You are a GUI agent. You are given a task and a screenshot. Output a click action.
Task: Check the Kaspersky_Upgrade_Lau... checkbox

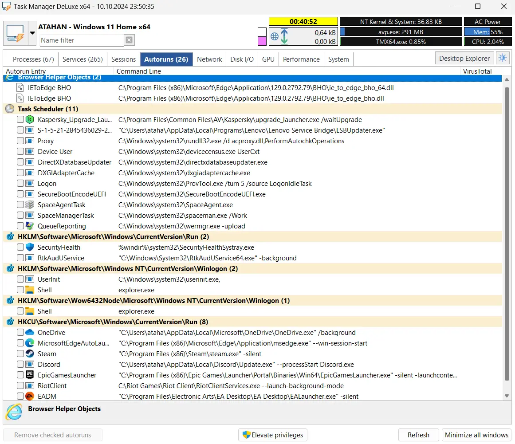20,120
